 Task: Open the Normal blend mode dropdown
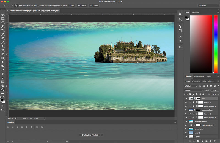(x=194, y=90)
